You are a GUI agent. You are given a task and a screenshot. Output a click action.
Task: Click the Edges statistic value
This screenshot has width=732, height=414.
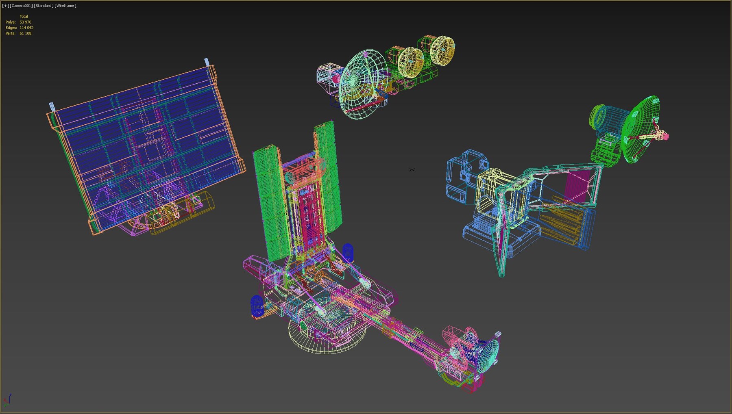coord(26,28)
